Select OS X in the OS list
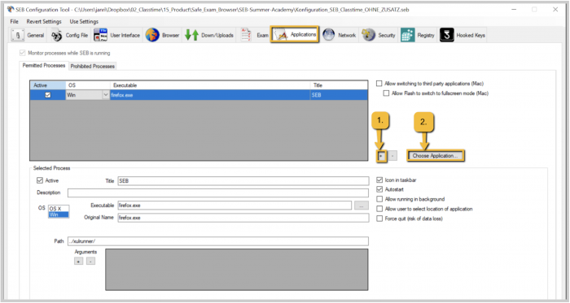Image resolution: width=570 pixels, height=303 pixels. click(59, 209)
